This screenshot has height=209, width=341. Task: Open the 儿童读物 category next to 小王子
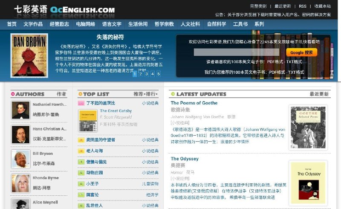(x=150, y=184)
